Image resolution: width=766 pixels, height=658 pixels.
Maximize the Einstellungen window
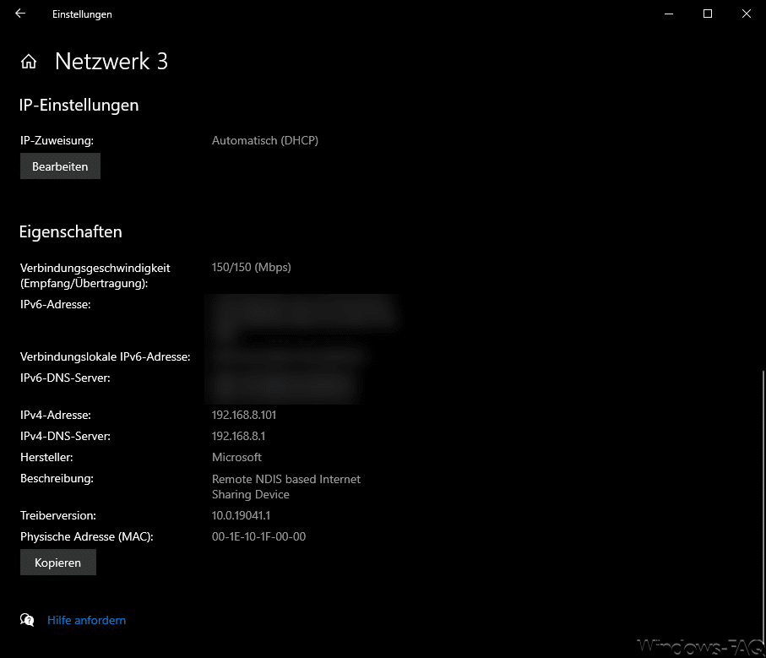pos(708,14)
